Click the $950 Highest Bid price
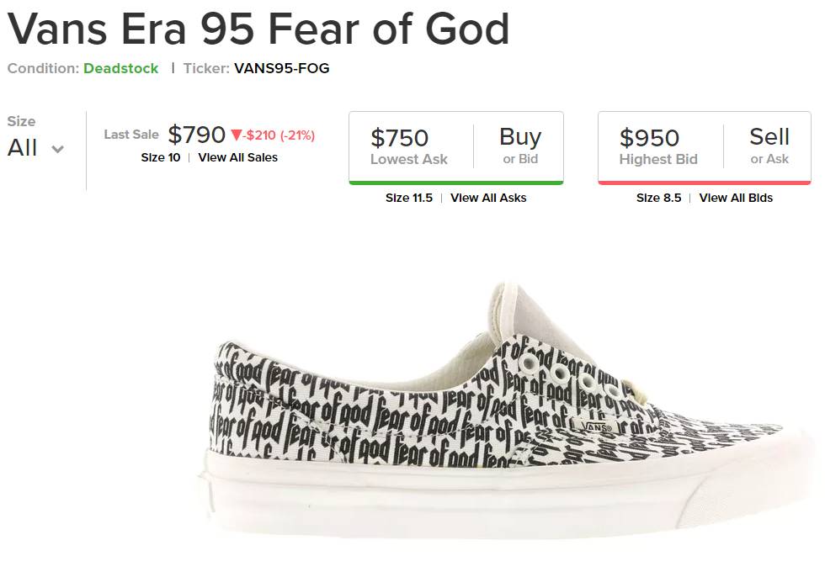 [x=649, y=138]
